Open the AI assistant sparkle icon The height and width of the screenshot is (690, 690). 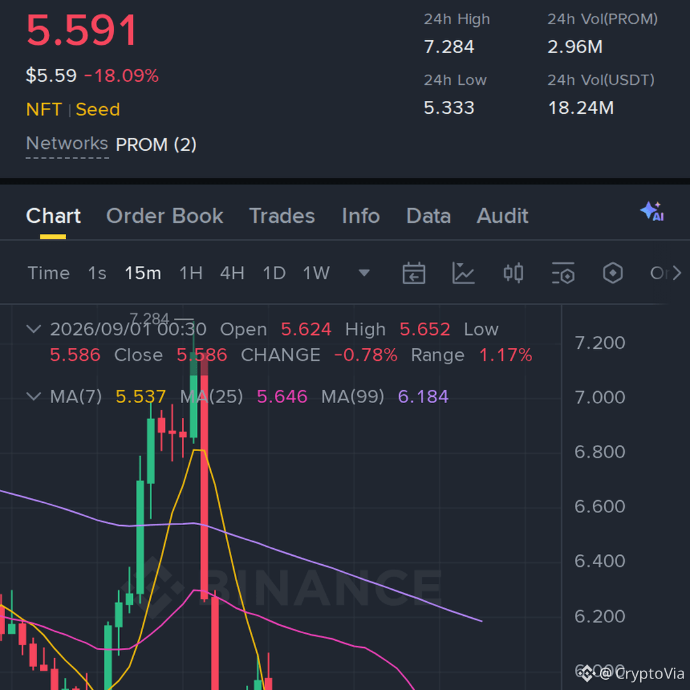click(x=652, y=211)
